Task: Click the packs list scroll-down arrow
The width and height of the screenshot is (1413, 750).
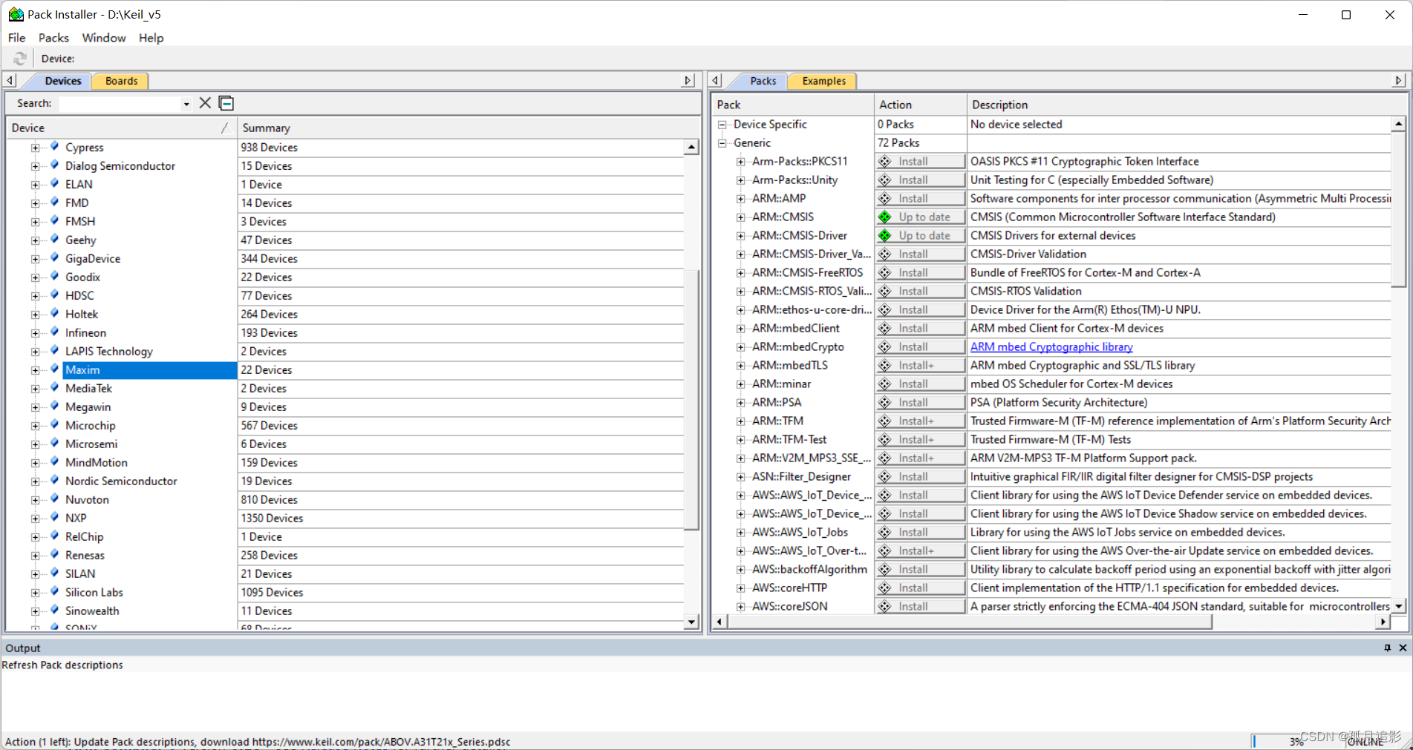Action: coord(1398,606)
